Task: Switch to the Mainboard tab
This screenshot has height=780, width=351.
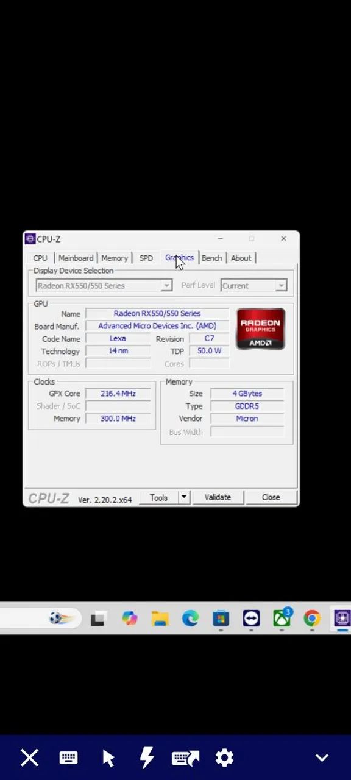Action: click(x=76, y=258)
